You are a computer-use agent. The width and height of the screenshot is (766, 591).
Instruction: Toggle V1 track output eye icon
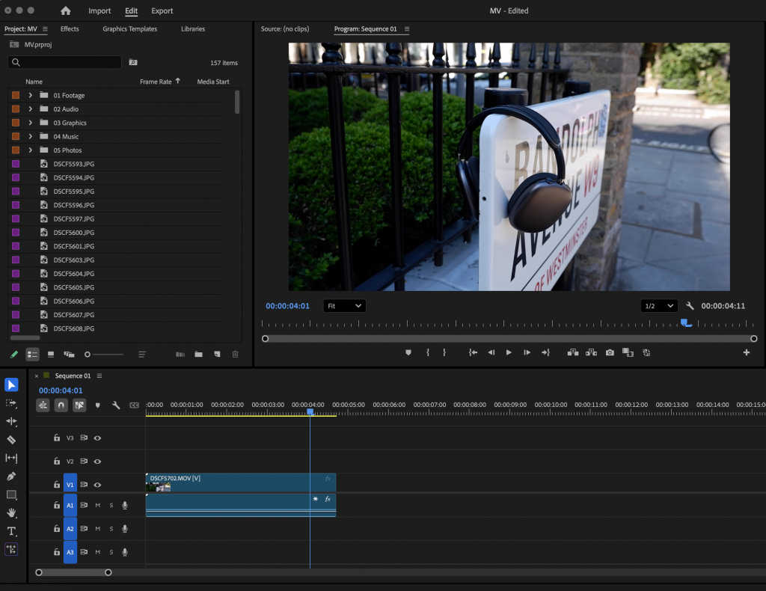pyautogui.click(x=97, y=485)
